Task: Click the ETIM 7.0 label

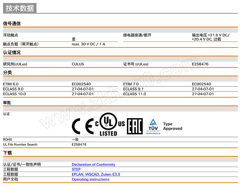Action: pyautogui.click(x=131, y=84)
